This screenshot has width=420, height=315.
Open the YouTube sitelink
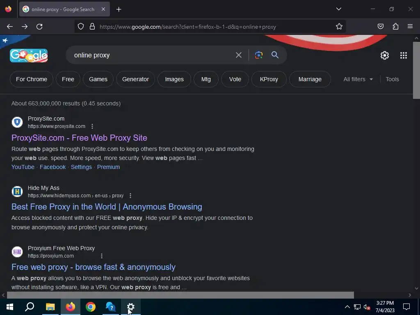click(x=23, y=167)
